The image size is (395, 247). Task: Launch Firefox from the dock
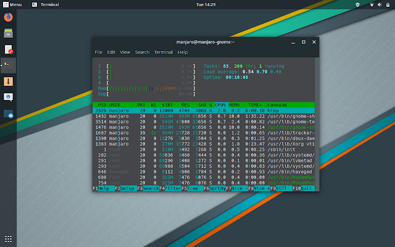click(x=8, y=17)
